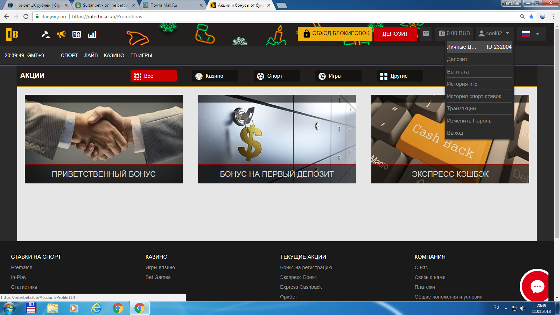Choose Депозит in the account menu
This screenshot has height=315, width=560.
point(479,59)
